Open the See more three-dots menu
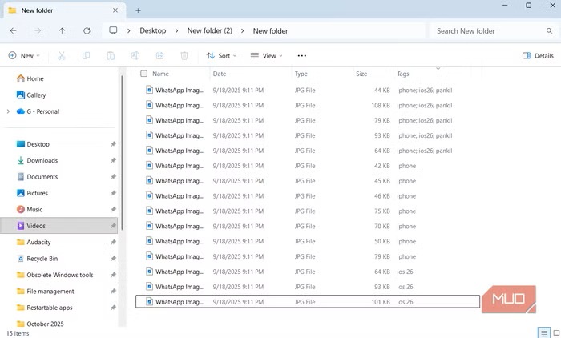 (x=301, y=56)
